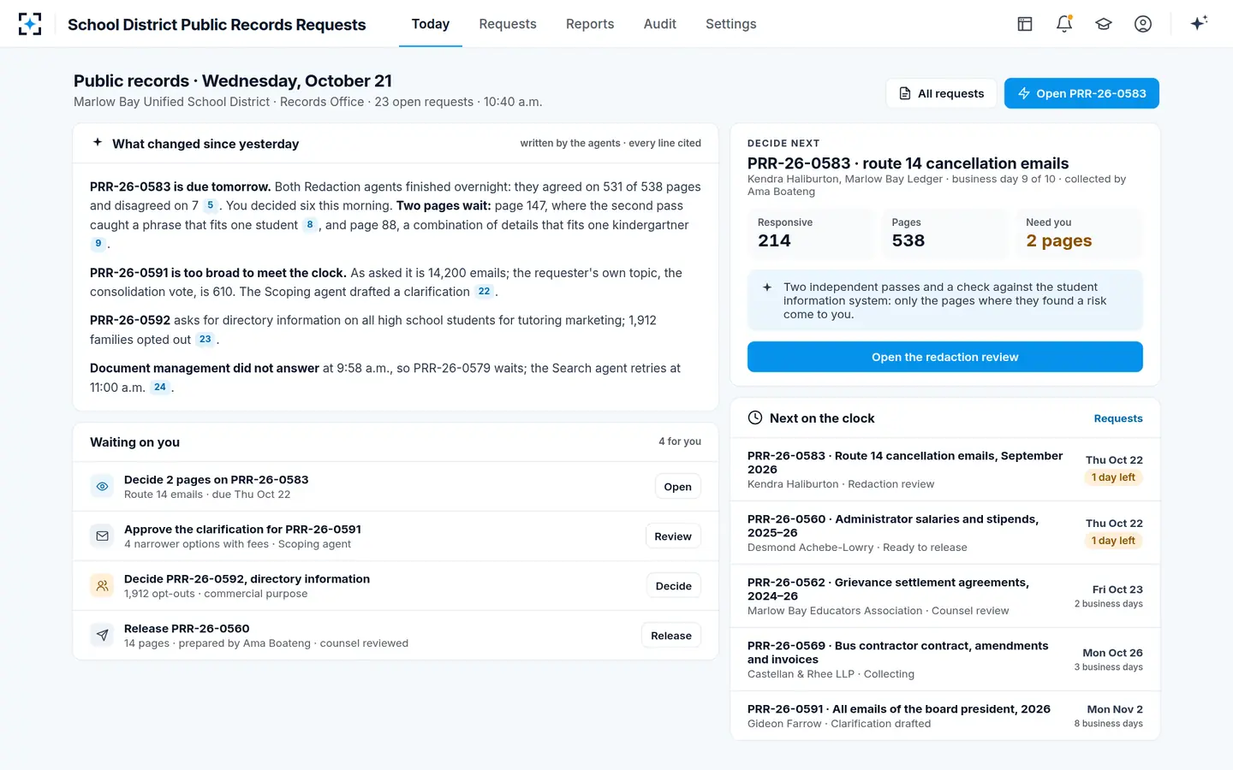The height and width of the screenshot is (770, 1233).
Task: Click Open the redaction review
Action: click(x=945, y=357)
